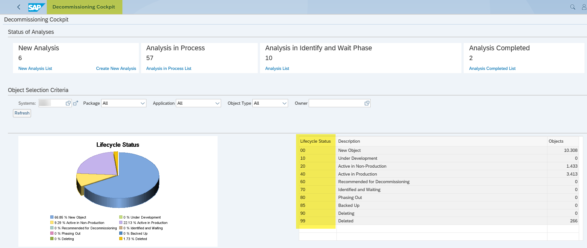Click the purple pie slice
The width and height of the screenshot is (587, 248).
[98, 164]
